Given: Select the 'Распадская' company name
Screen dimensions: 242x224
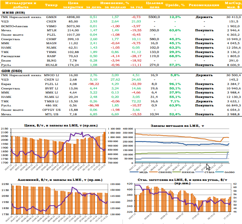Looking at the screenshot, I should coord(11,56).
